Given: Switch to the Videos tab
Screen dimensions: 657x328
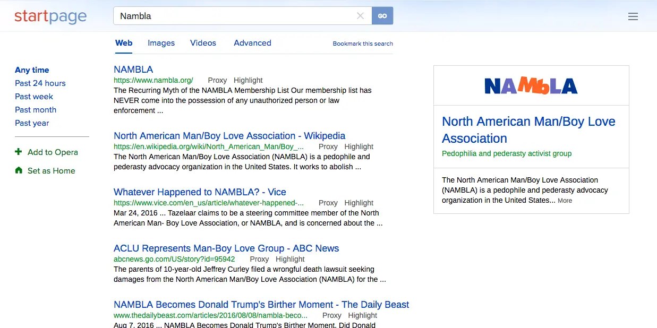Looking at the screenshot, I should (x=203, y=43).
